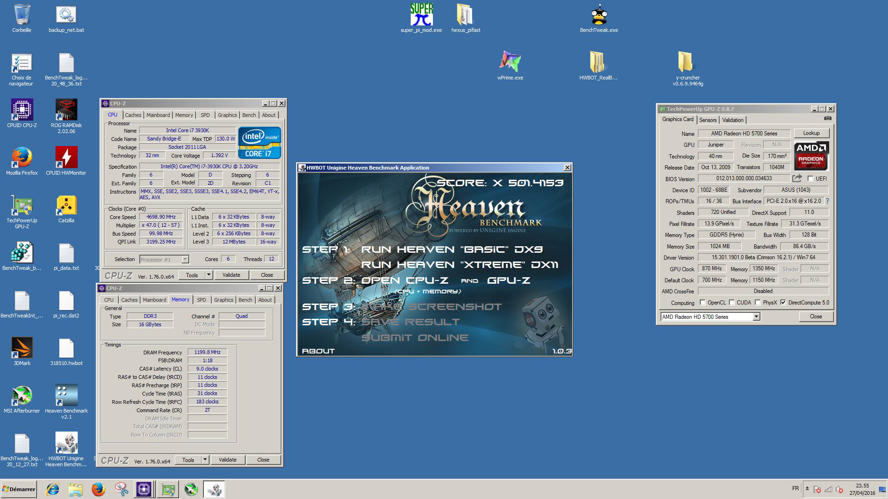Viewport: 888px width, 499px height.
Task: Open Catzilla desktop shortcut
Action: (66, 208)
